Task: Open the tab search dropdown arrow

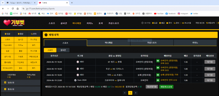Action: [x=3, y=3]
